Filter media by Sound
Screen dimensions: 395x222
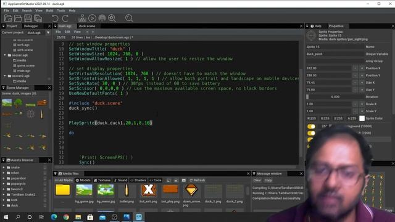coord(121,180)
